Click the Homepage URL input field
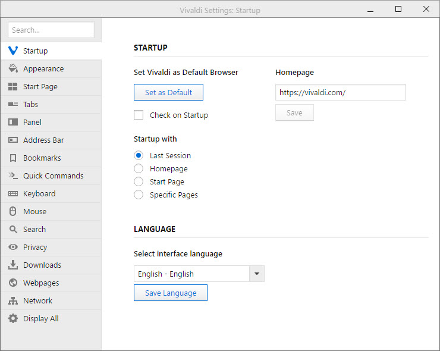Viewport: 440px width, 351px height. click(340, 92)
